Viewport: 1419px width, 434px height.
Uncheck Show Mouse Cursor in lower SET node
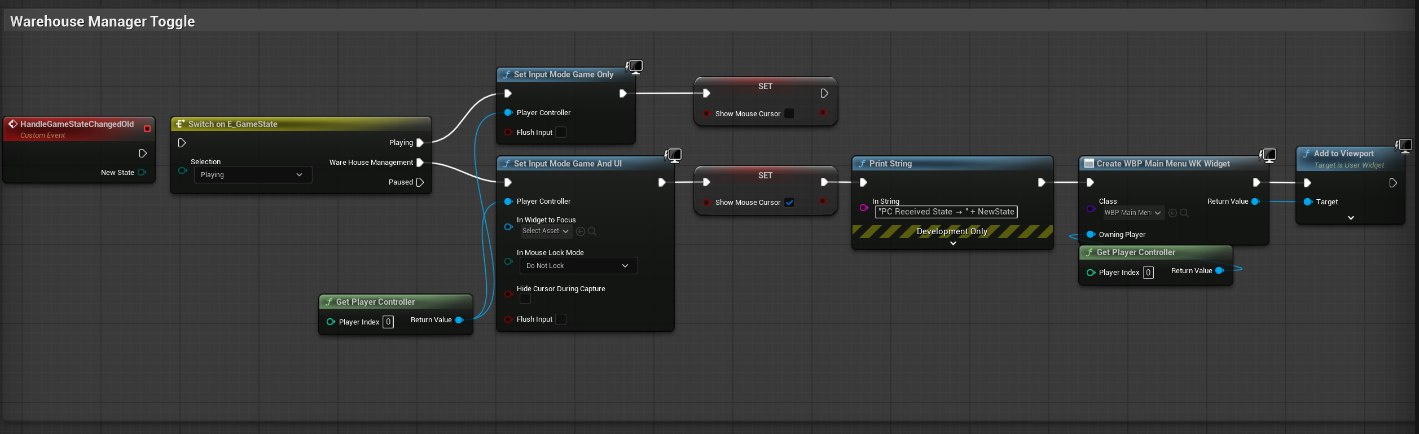coord(789,203)
